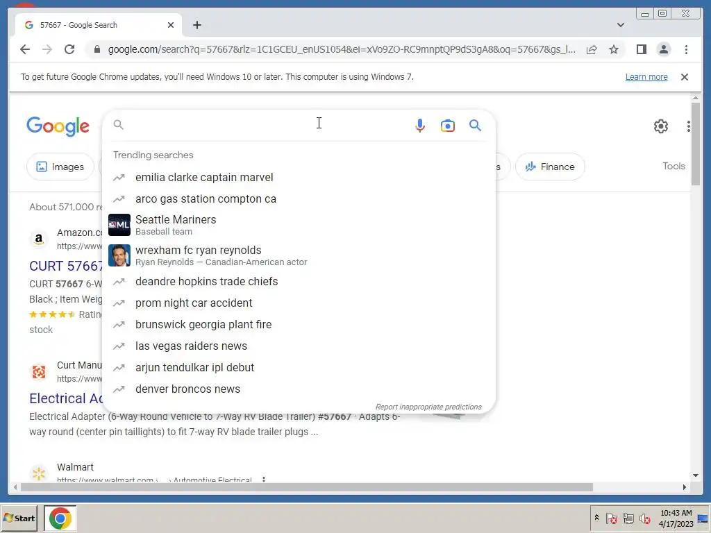Image resolution: width=711 pixels, height=533 pixels.
Task: Dismiss the Chrome update notification bar
Action: 685,77
